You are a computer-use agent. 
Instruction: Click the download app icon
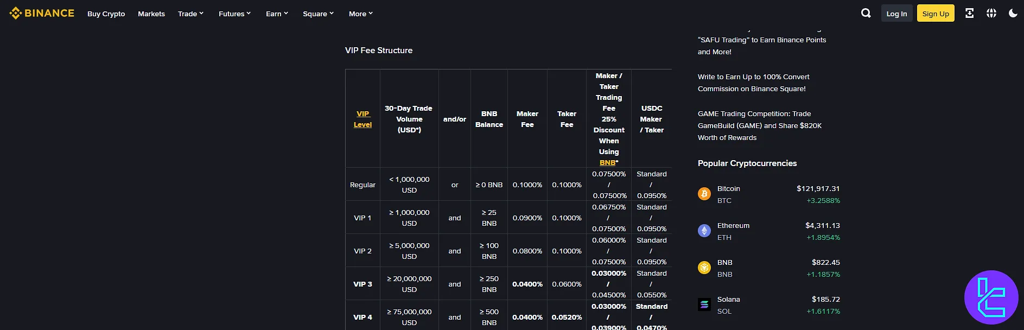[969, 13]
